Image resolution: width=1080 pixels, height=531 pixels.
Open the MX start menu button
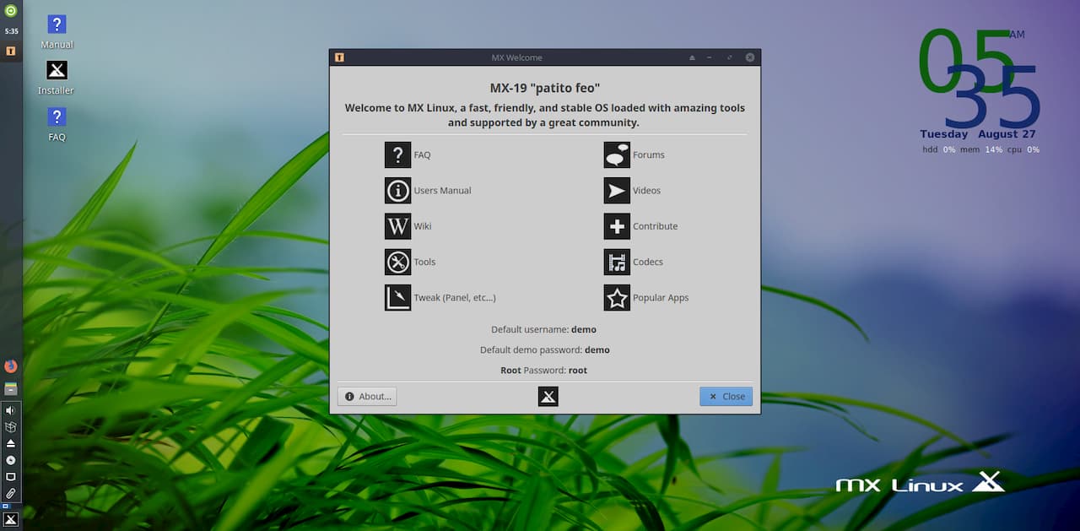[11, 518]
